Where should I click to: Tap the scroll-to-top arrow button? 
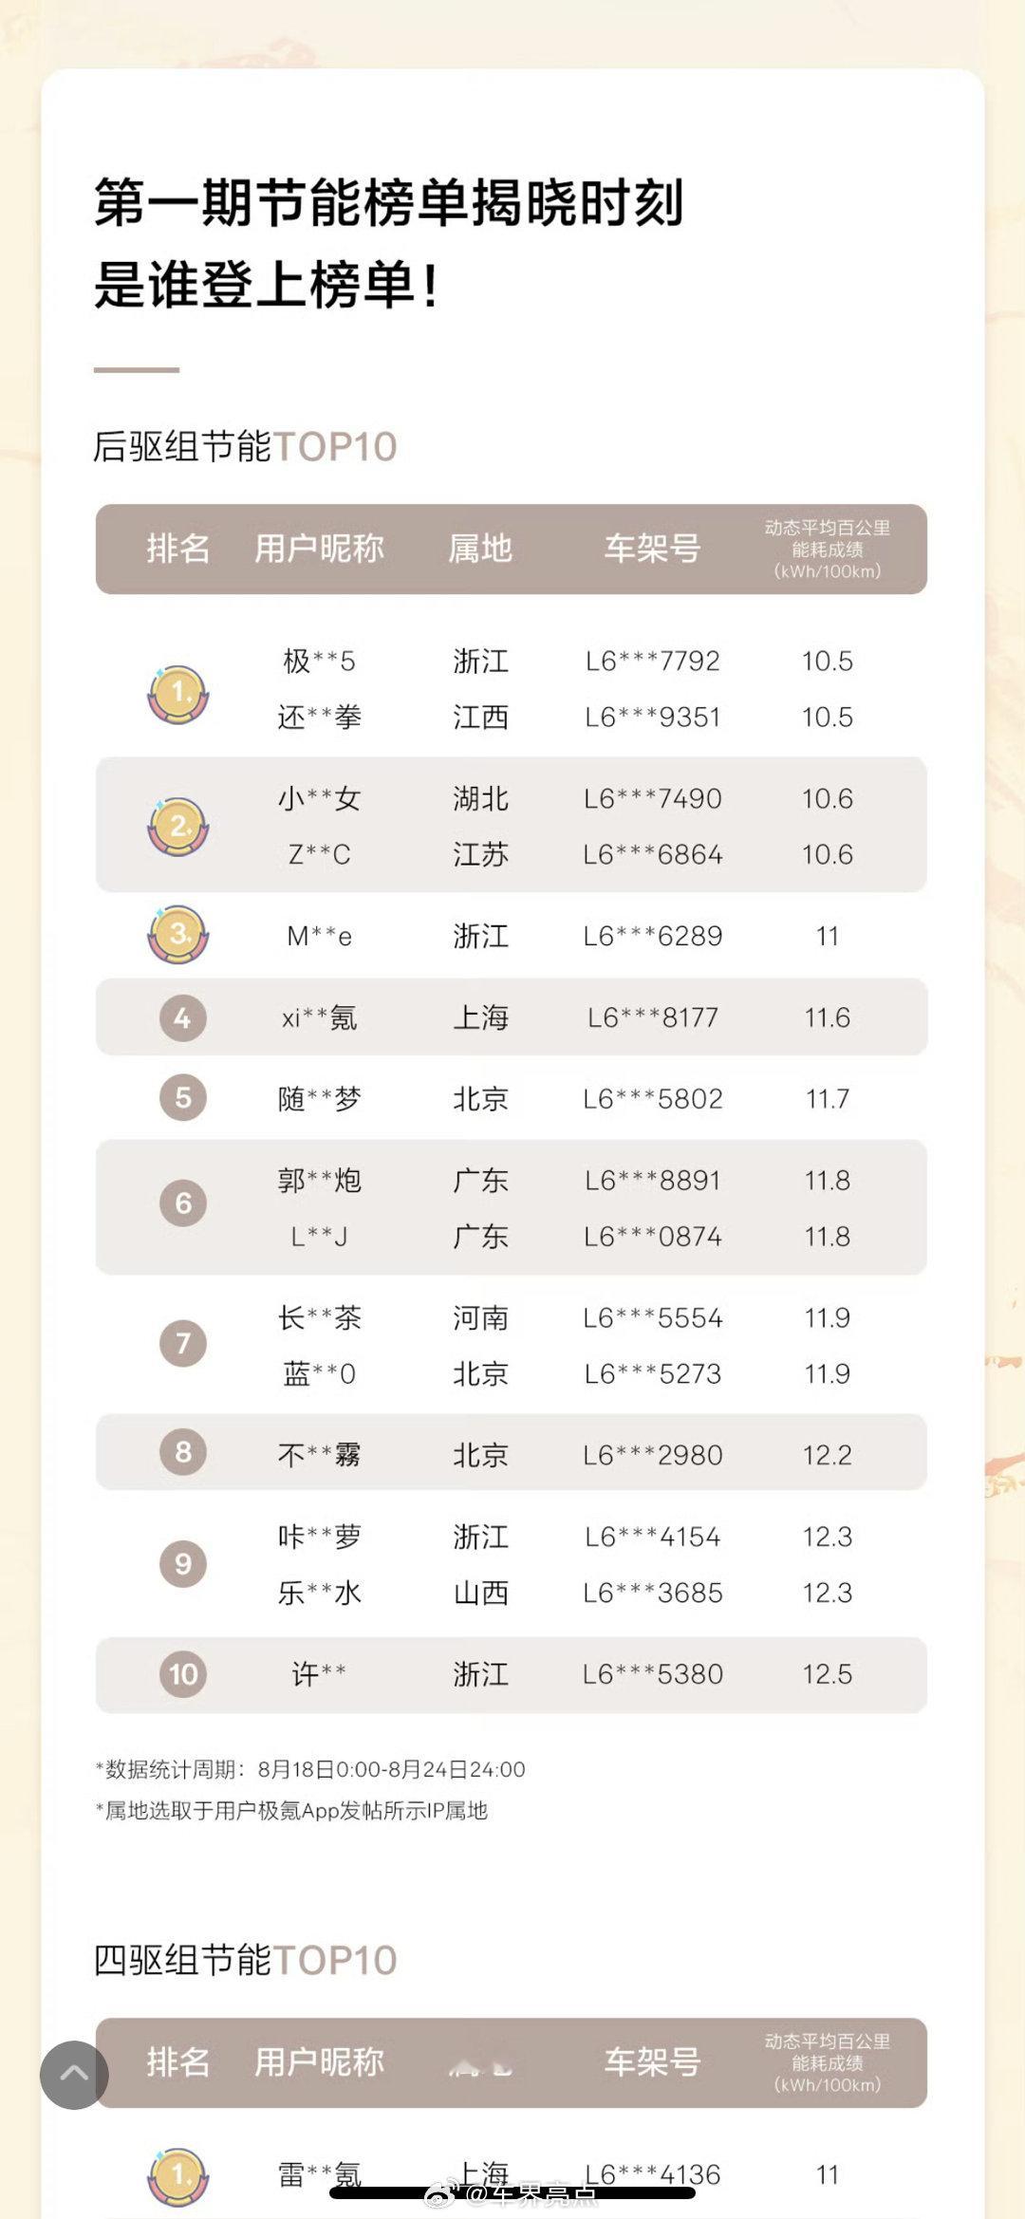pyautogui.click(x=74, y=2075)
